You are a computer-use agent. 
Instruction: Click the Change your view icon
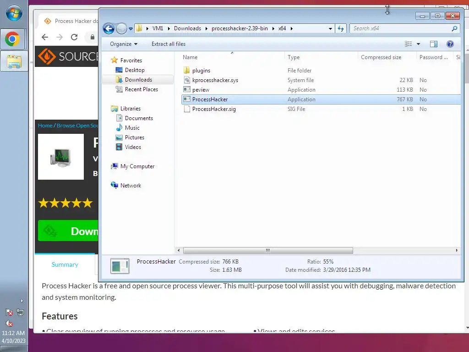[x=408, y=44]
